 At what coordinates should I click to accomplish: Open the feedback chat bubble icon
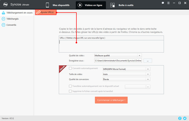163,3
